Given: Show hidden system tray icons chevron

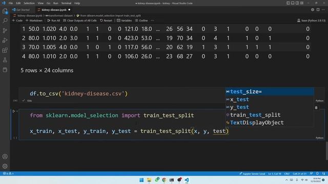Looking at the screenshot, I should click(x=286, y=180).
